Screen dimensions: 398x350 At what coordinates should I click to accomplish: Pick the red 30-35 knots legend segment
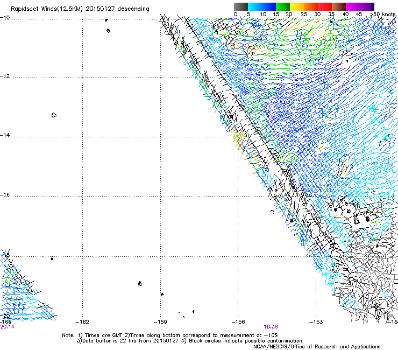tap(325, 6)
